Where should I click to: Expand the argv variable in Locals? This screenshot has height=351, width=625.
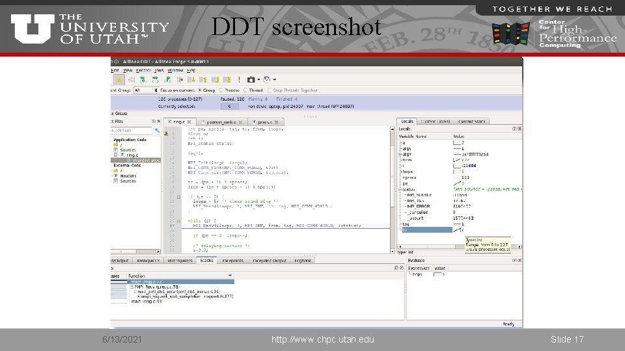(400, 155)
